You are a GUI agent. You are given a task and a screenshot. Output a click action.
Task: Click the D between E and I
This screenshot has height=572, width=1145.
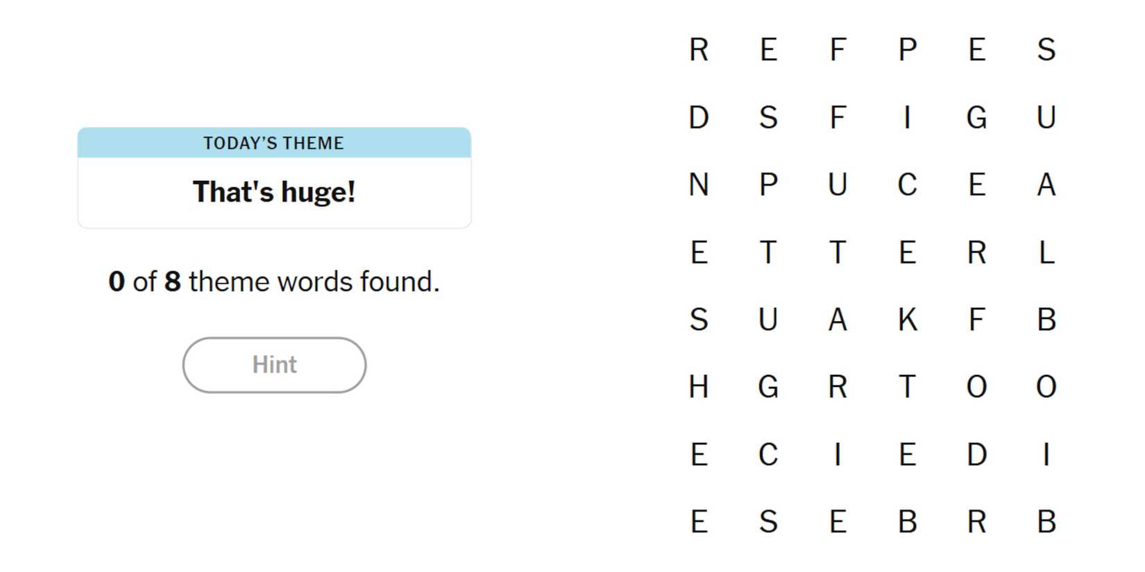pyautogui.click(x=976, y=455)
